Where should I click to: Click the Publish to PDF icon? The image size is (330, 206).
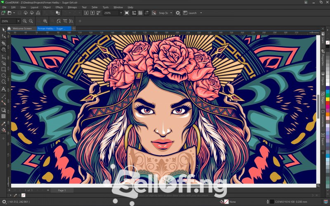99,13
